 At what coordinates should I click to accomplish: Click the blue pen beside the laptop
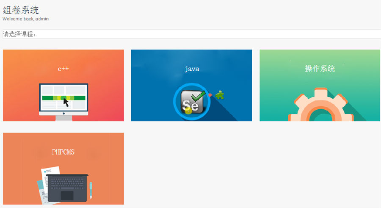(x=91, y=191)
